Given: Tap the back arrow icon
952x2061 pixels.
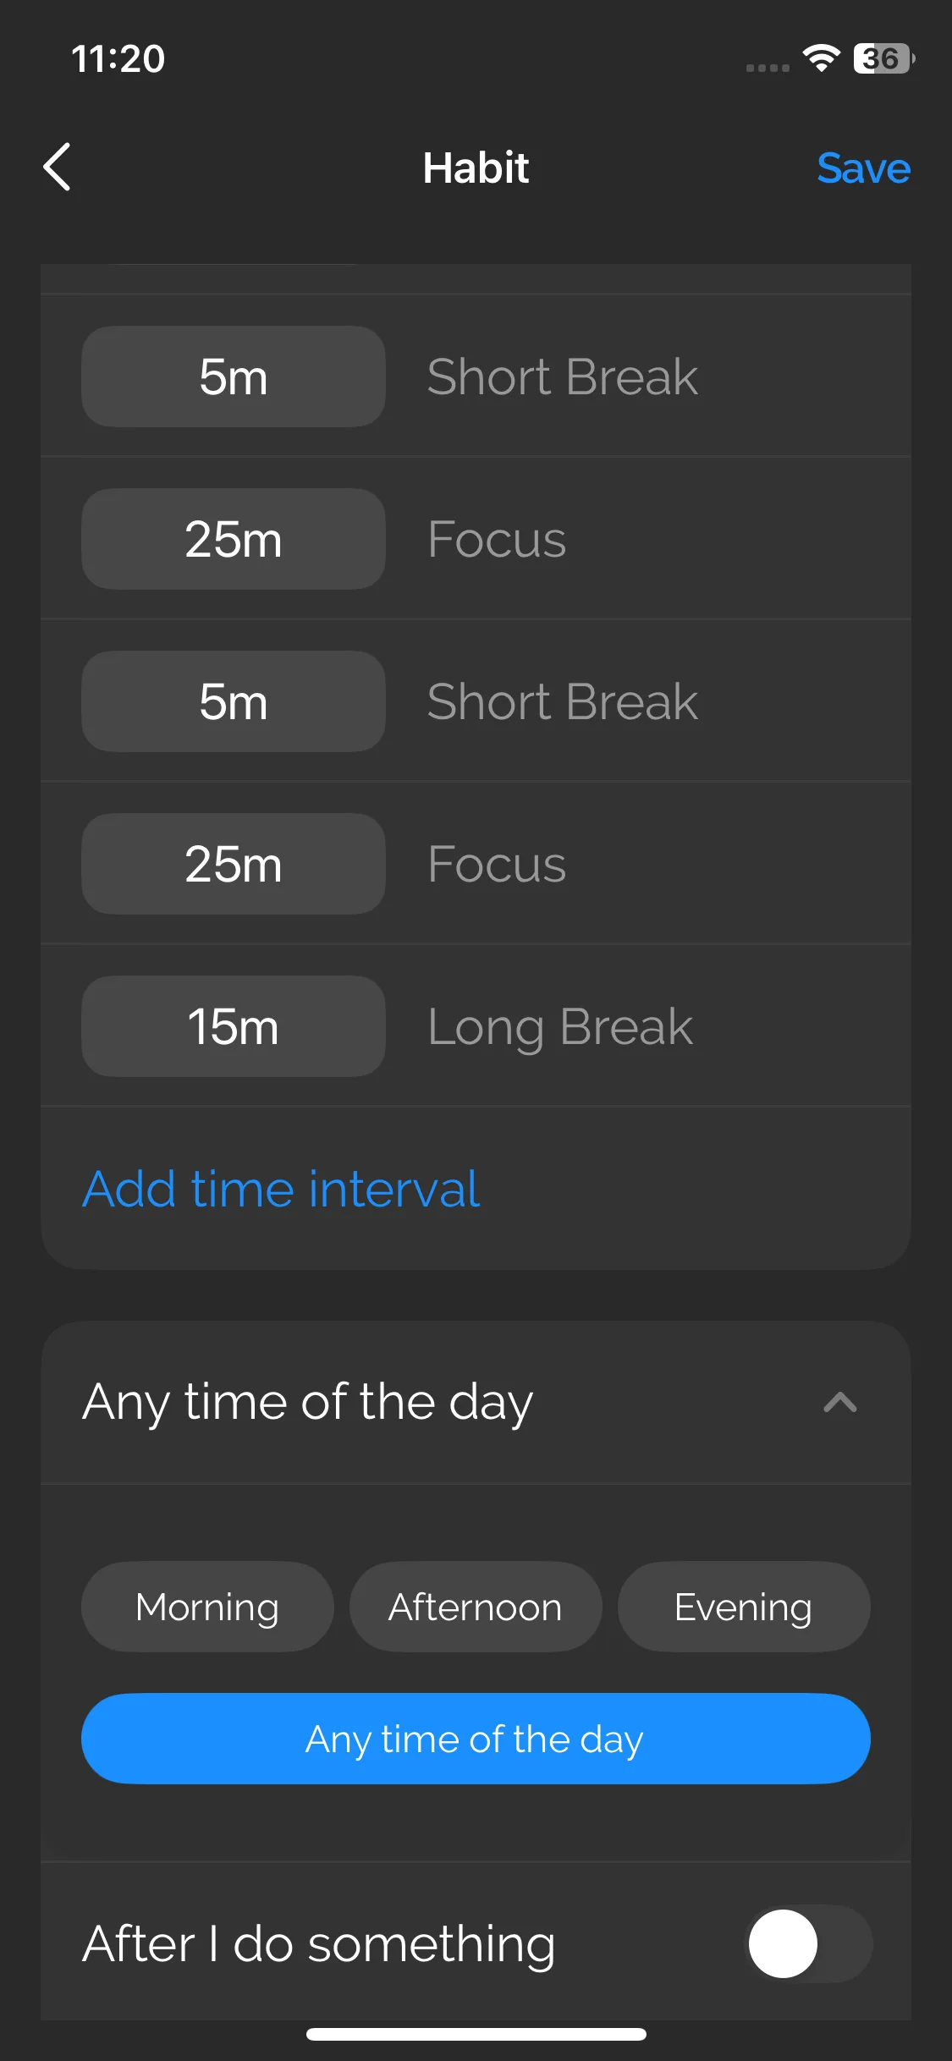Looking at the screenshot, I should (x=58, y=167).
